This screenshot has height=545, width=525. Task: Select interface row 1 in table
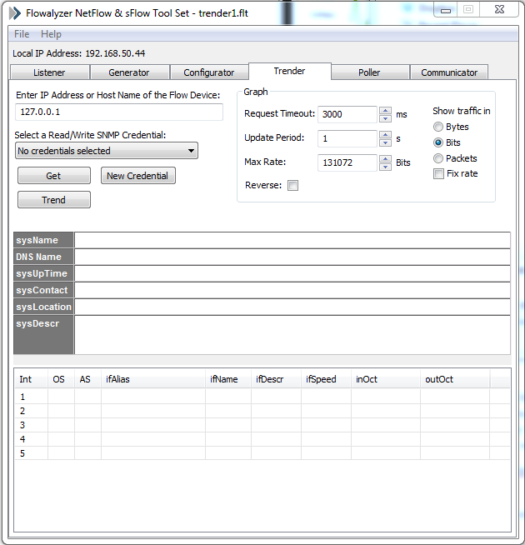(x=262, y=397)
